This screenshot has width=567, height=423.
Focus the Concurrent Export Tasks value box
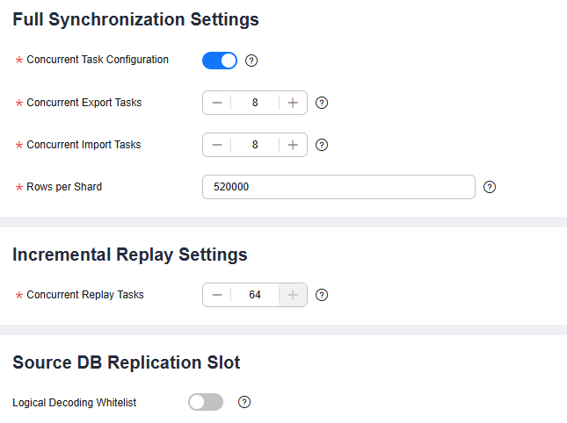[255, 103]
